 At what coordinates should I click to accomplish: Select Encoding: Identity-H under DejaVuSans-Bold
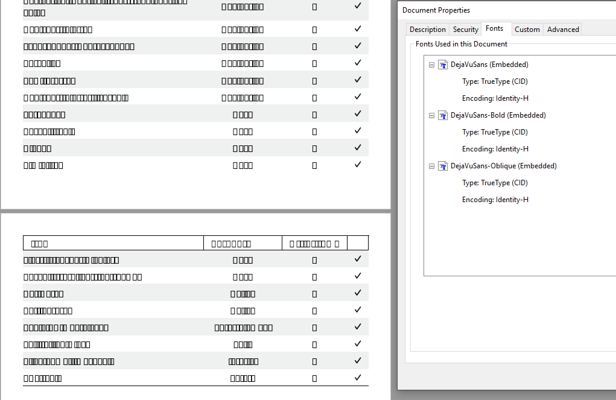[x=495, y=148]
